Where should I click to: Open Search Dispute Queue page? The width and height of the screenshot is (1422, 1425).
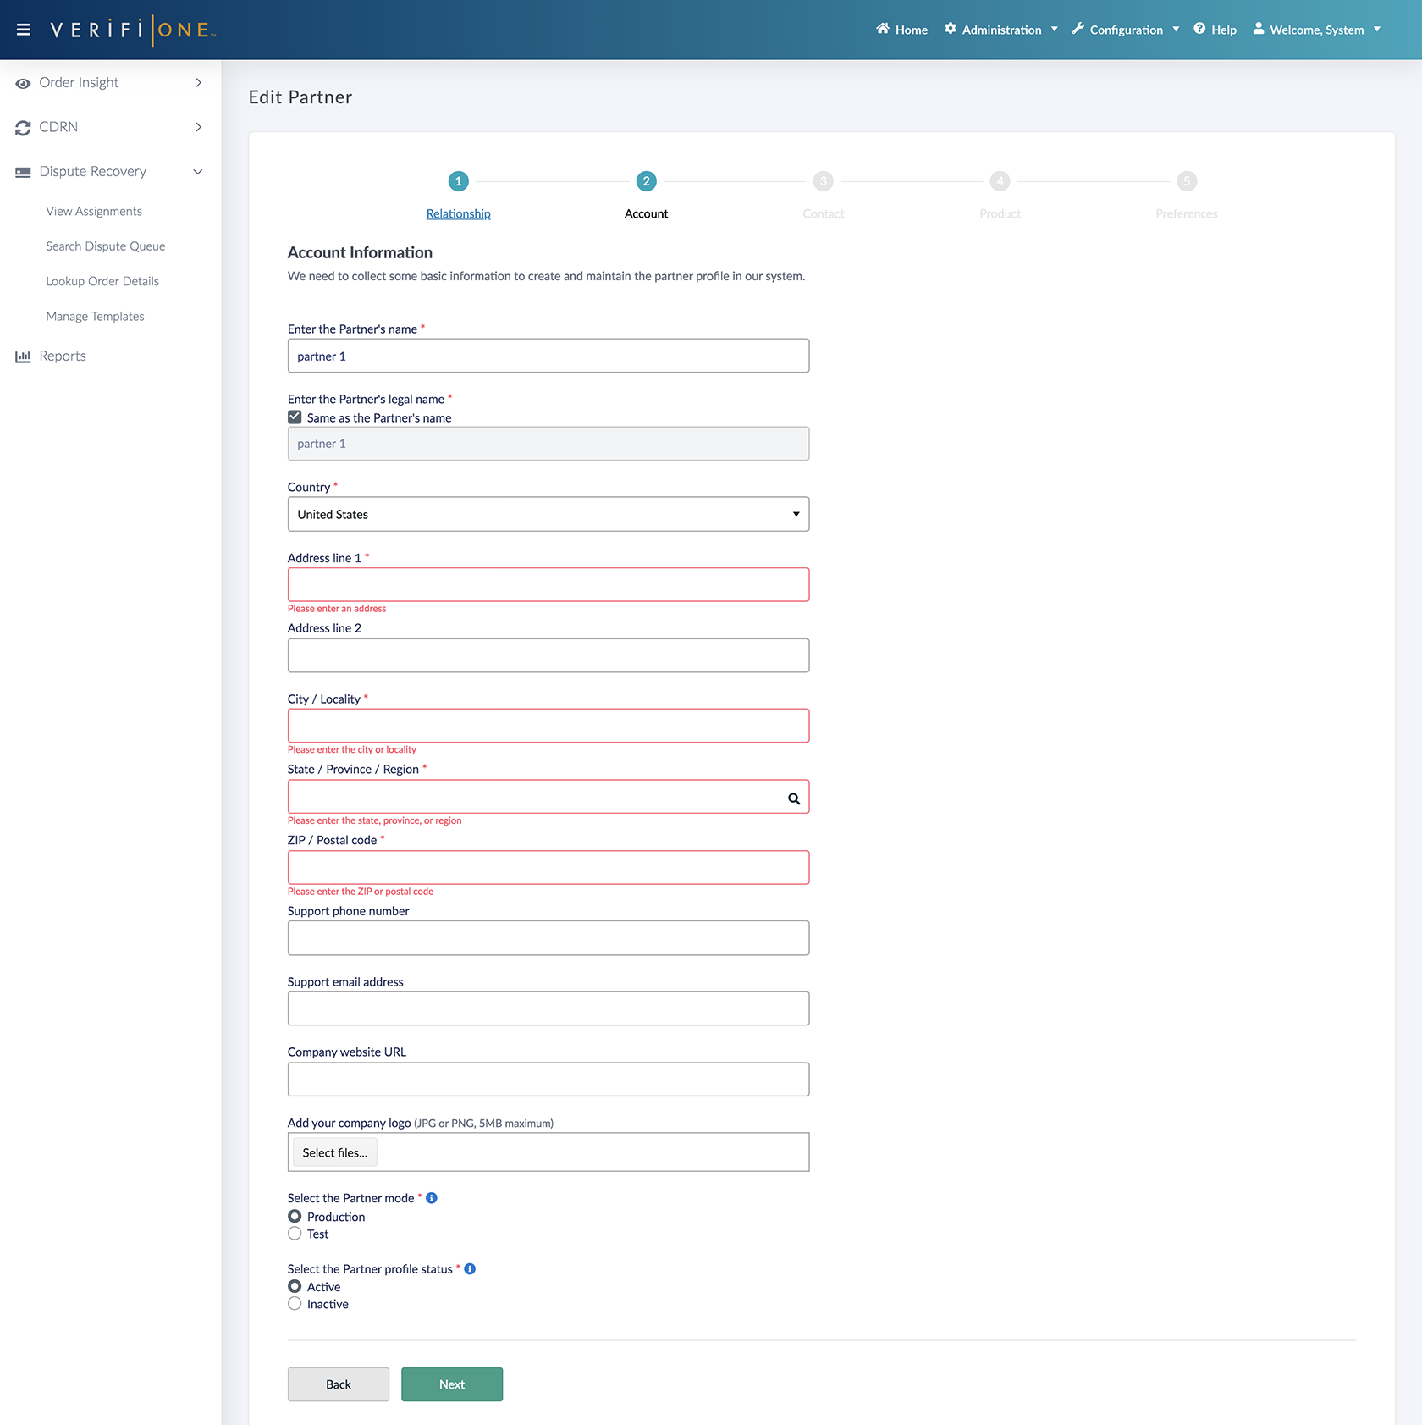tap(106, 246)
